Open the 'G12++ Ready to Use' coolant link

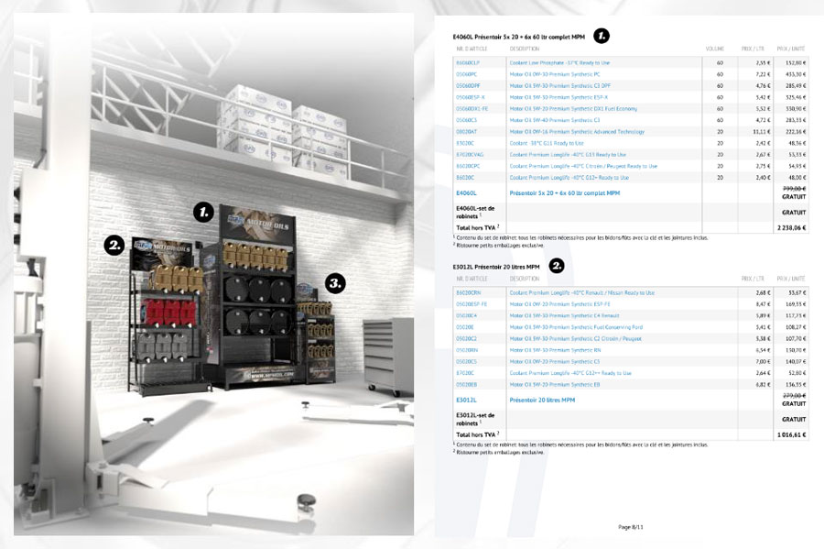[x=570, y=373]
